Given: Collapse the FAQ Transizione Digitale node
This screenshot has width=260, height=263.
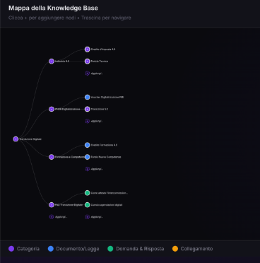Looking at the screenshot, I should point(52,205).
